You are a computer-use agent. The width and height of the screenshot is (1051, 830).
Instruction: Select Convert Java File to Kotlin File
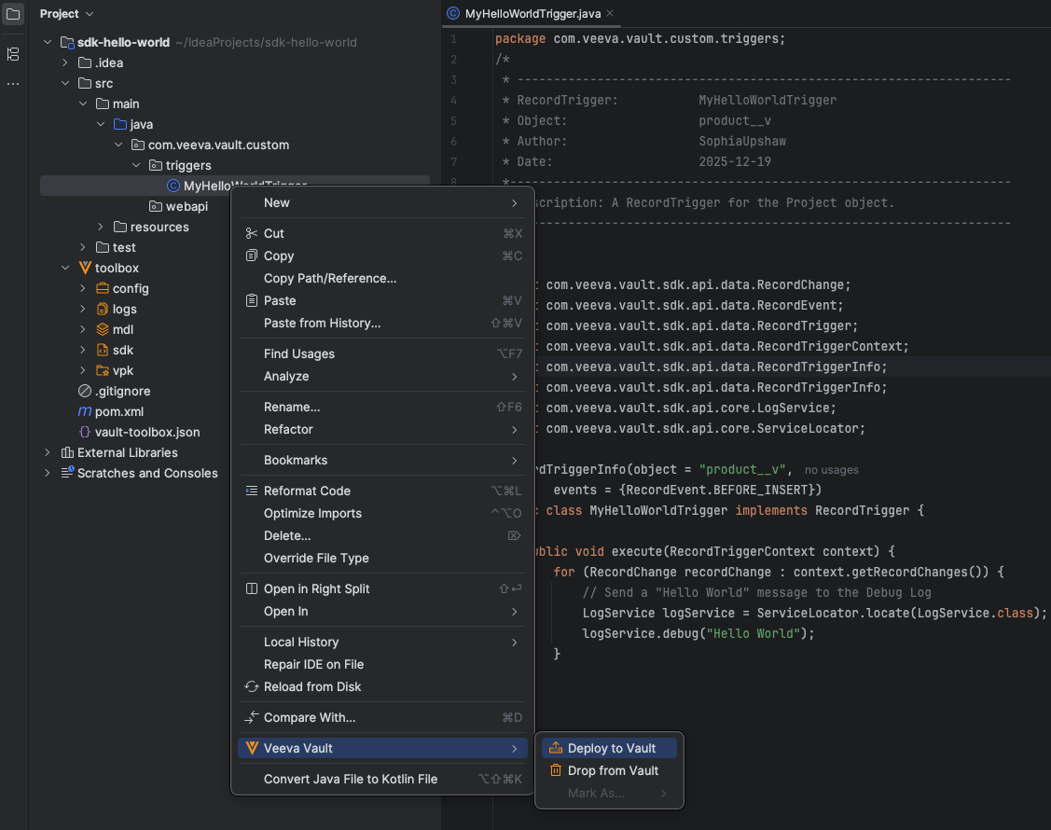[x=382, y=779]
